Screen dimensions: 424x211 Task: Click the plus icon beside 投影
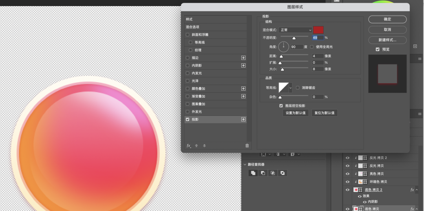243,119
